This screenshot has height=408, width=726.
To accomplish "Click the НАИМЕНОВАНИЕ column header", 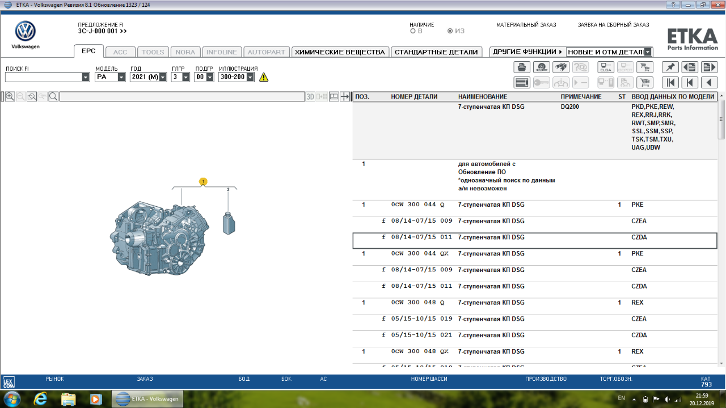I will click(483, 97).
